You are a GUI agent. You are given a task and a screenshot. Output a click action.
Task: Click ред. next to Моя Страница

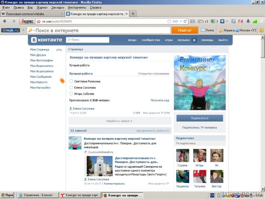point(59,49)
